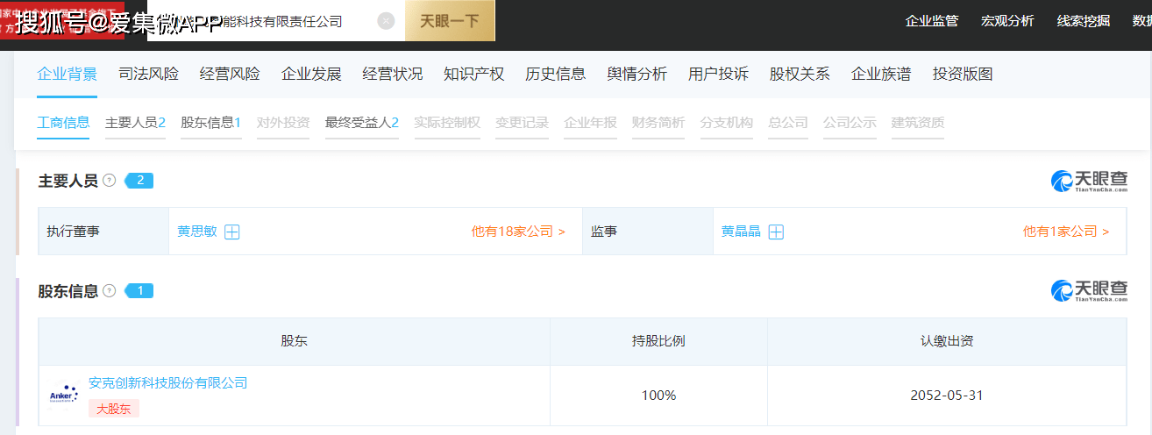
Task: Select the 企业年报 sub-tab
Action: click(590, 123)
